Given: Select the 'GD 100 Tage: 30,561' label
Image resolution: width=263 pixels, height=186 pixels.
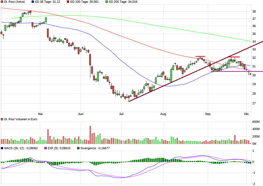Looking at the screenshot, I should pos(84,2).
